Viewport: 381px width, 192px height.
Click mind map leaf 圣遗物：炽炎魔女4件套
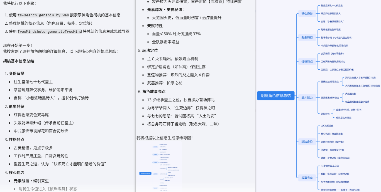(332, 150)
